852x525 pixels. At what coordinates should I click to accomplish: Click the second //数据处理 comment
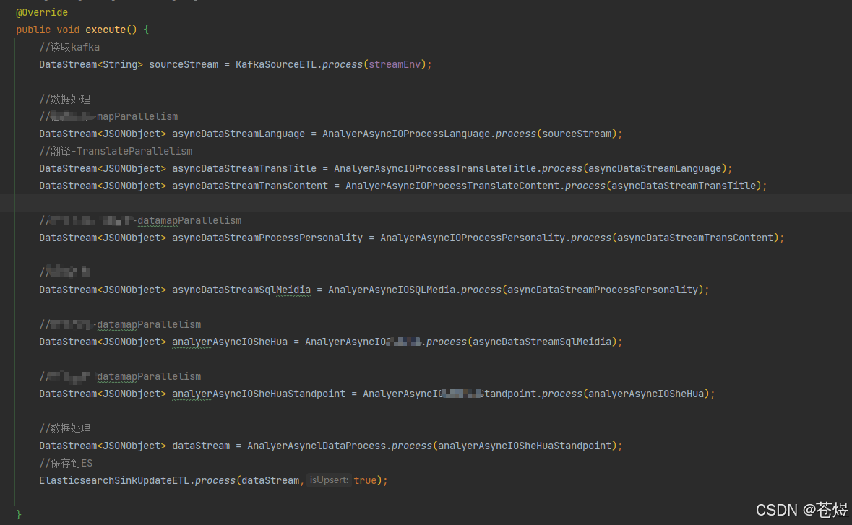point(64,429)
